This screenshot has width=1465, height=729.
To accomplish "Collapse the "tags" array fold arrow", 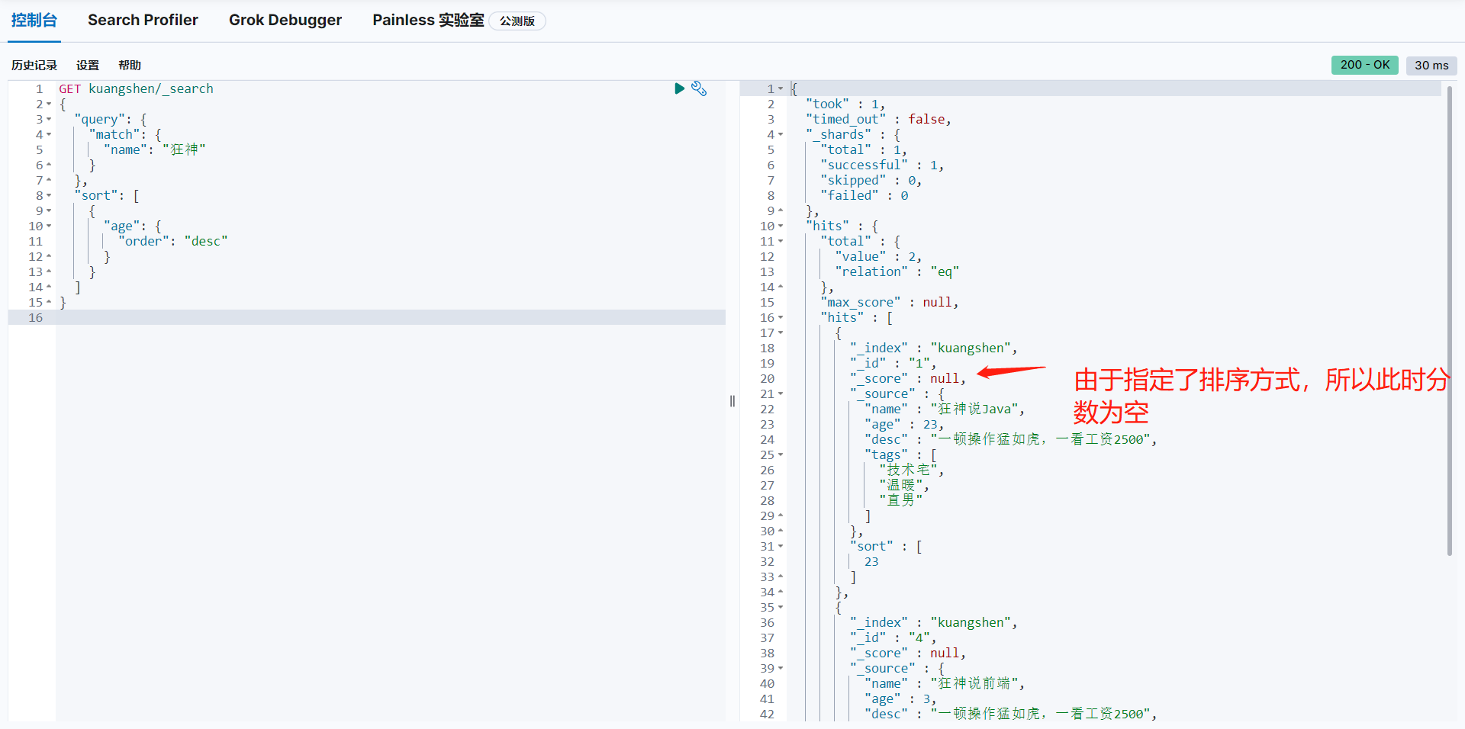I will pyautogui.click(x=781, y=454).
